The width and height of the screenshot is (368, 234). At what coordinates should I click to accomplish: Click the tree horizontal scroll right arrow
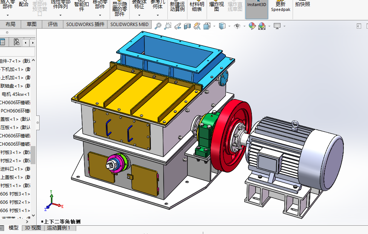[27, 222]
